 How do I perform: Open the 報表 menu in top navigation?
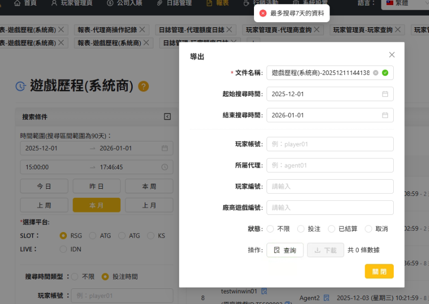point(217,3)
